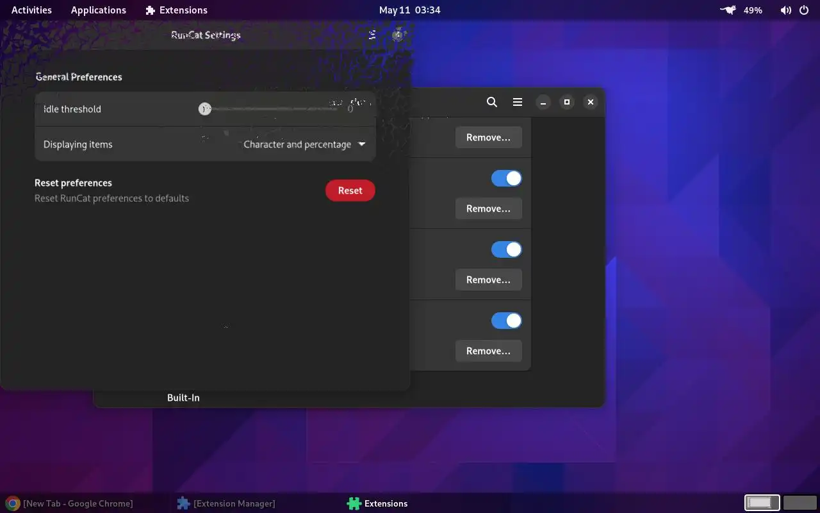Open the Applications menu

click(x=99, y=10)
